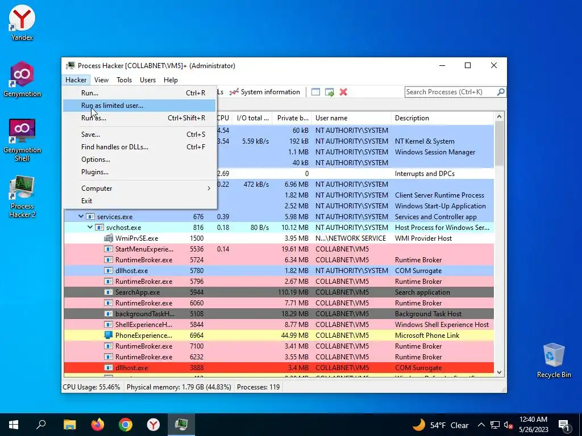Click the ShellExperienceH... process icon
Image resolution: width=582 pixels, height=436 pixels.
point(109,324)
